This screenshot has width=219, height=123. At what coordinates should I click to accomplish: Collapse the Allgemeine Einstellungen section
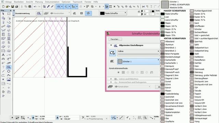(x=111, y=45)
